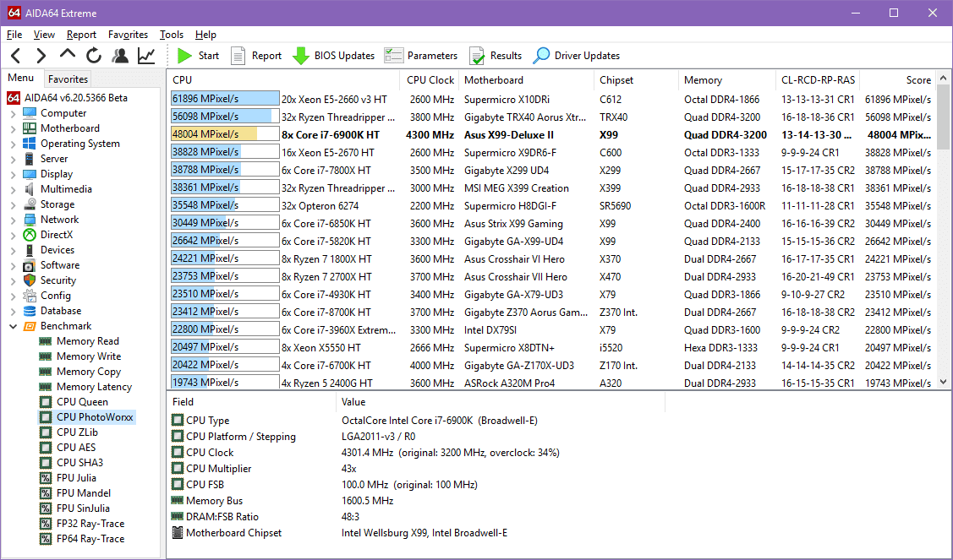Select the Memory Latency benchmark icon
Viewport: 953px width, 560px height.
(x=46, y=387)
